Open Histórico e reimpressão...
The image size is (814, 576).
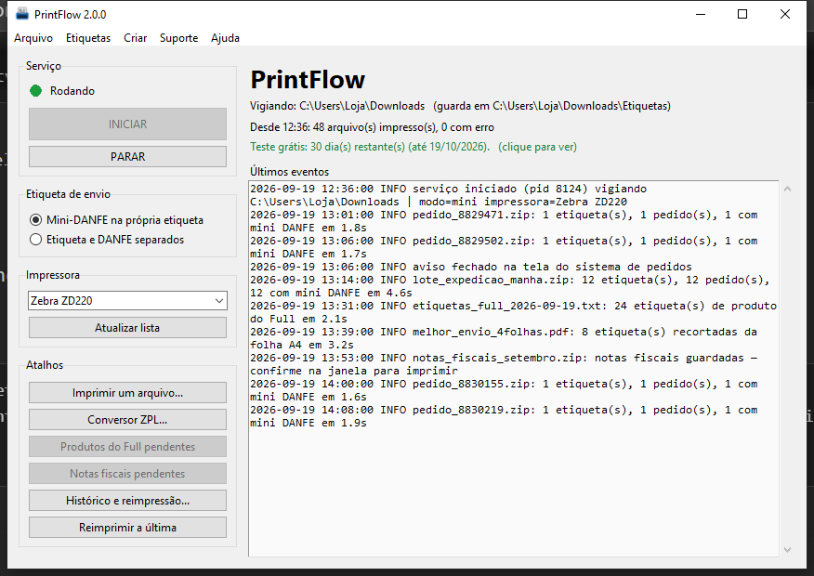(x=127, y=501)
